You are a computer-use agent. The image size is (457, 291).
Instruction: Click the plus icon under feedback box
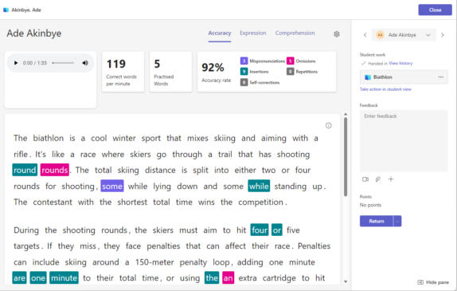391,179
